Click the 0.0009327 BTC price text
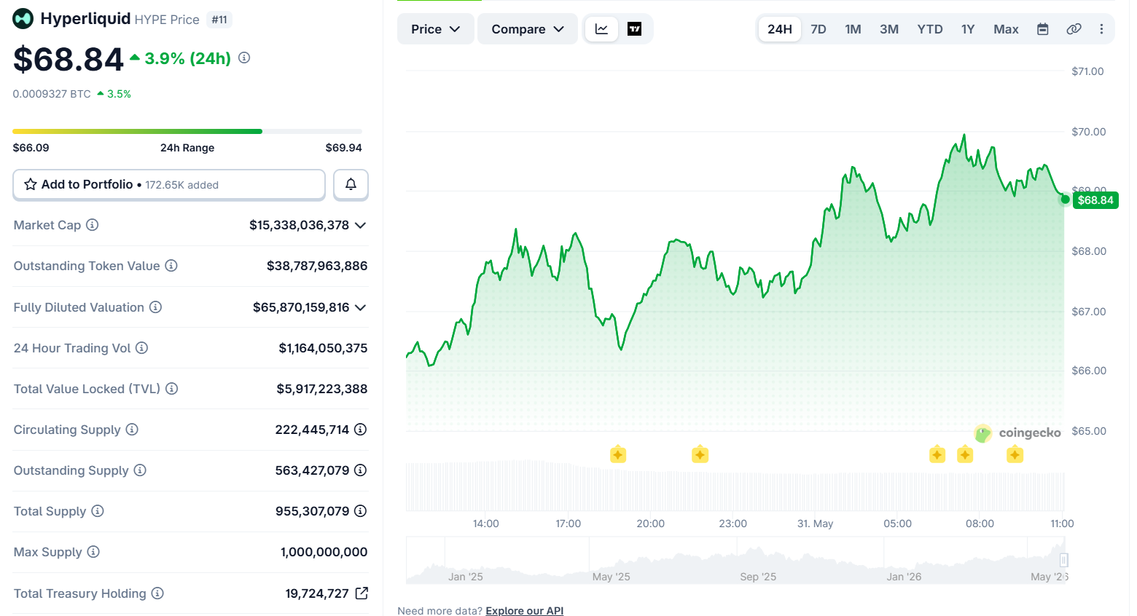 coord(52,94)
